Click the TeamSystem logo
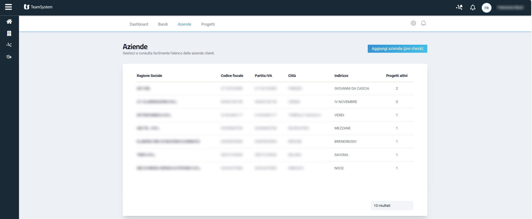 38,7
